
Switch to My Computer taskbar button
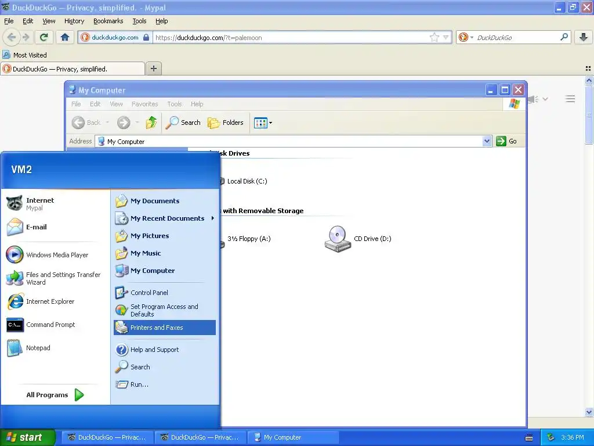(292, 437)
